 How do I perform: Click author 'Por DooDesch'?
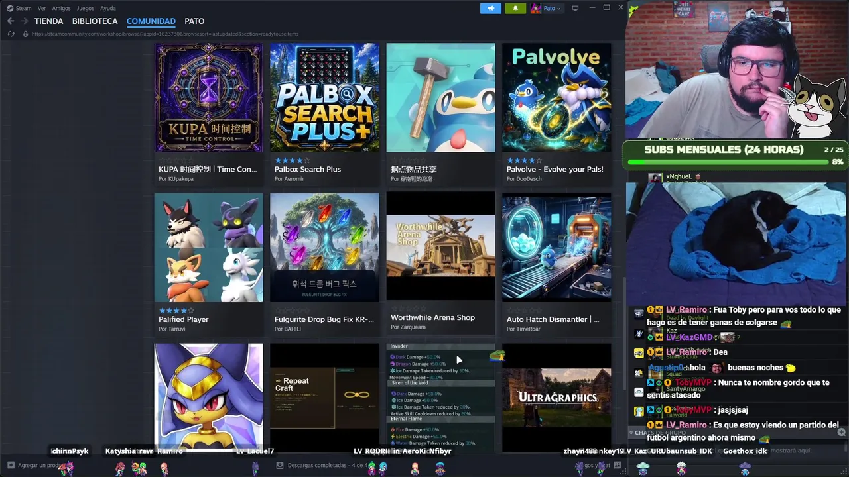524,179
